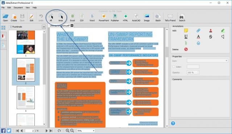Click Tell a Friend envelope icon

pos(170,18)
